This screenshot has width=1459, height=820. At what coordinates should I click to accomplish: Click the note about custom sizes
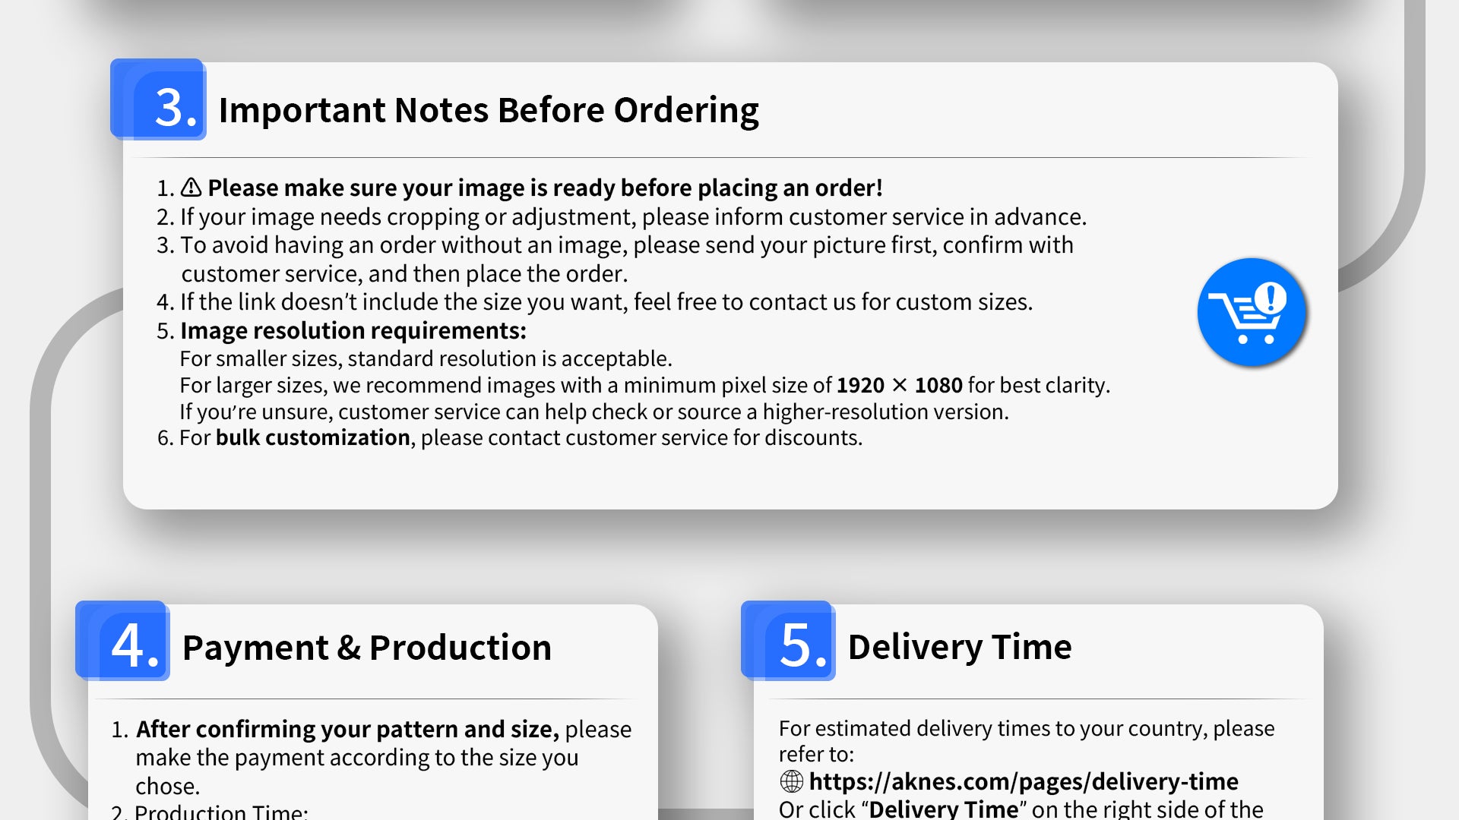coord(606,302)
